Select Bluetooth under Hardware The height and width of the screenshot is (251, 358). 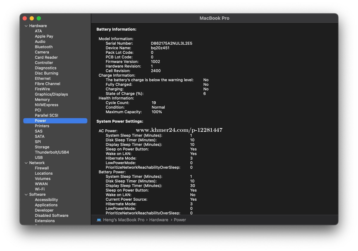coord(44,47)
